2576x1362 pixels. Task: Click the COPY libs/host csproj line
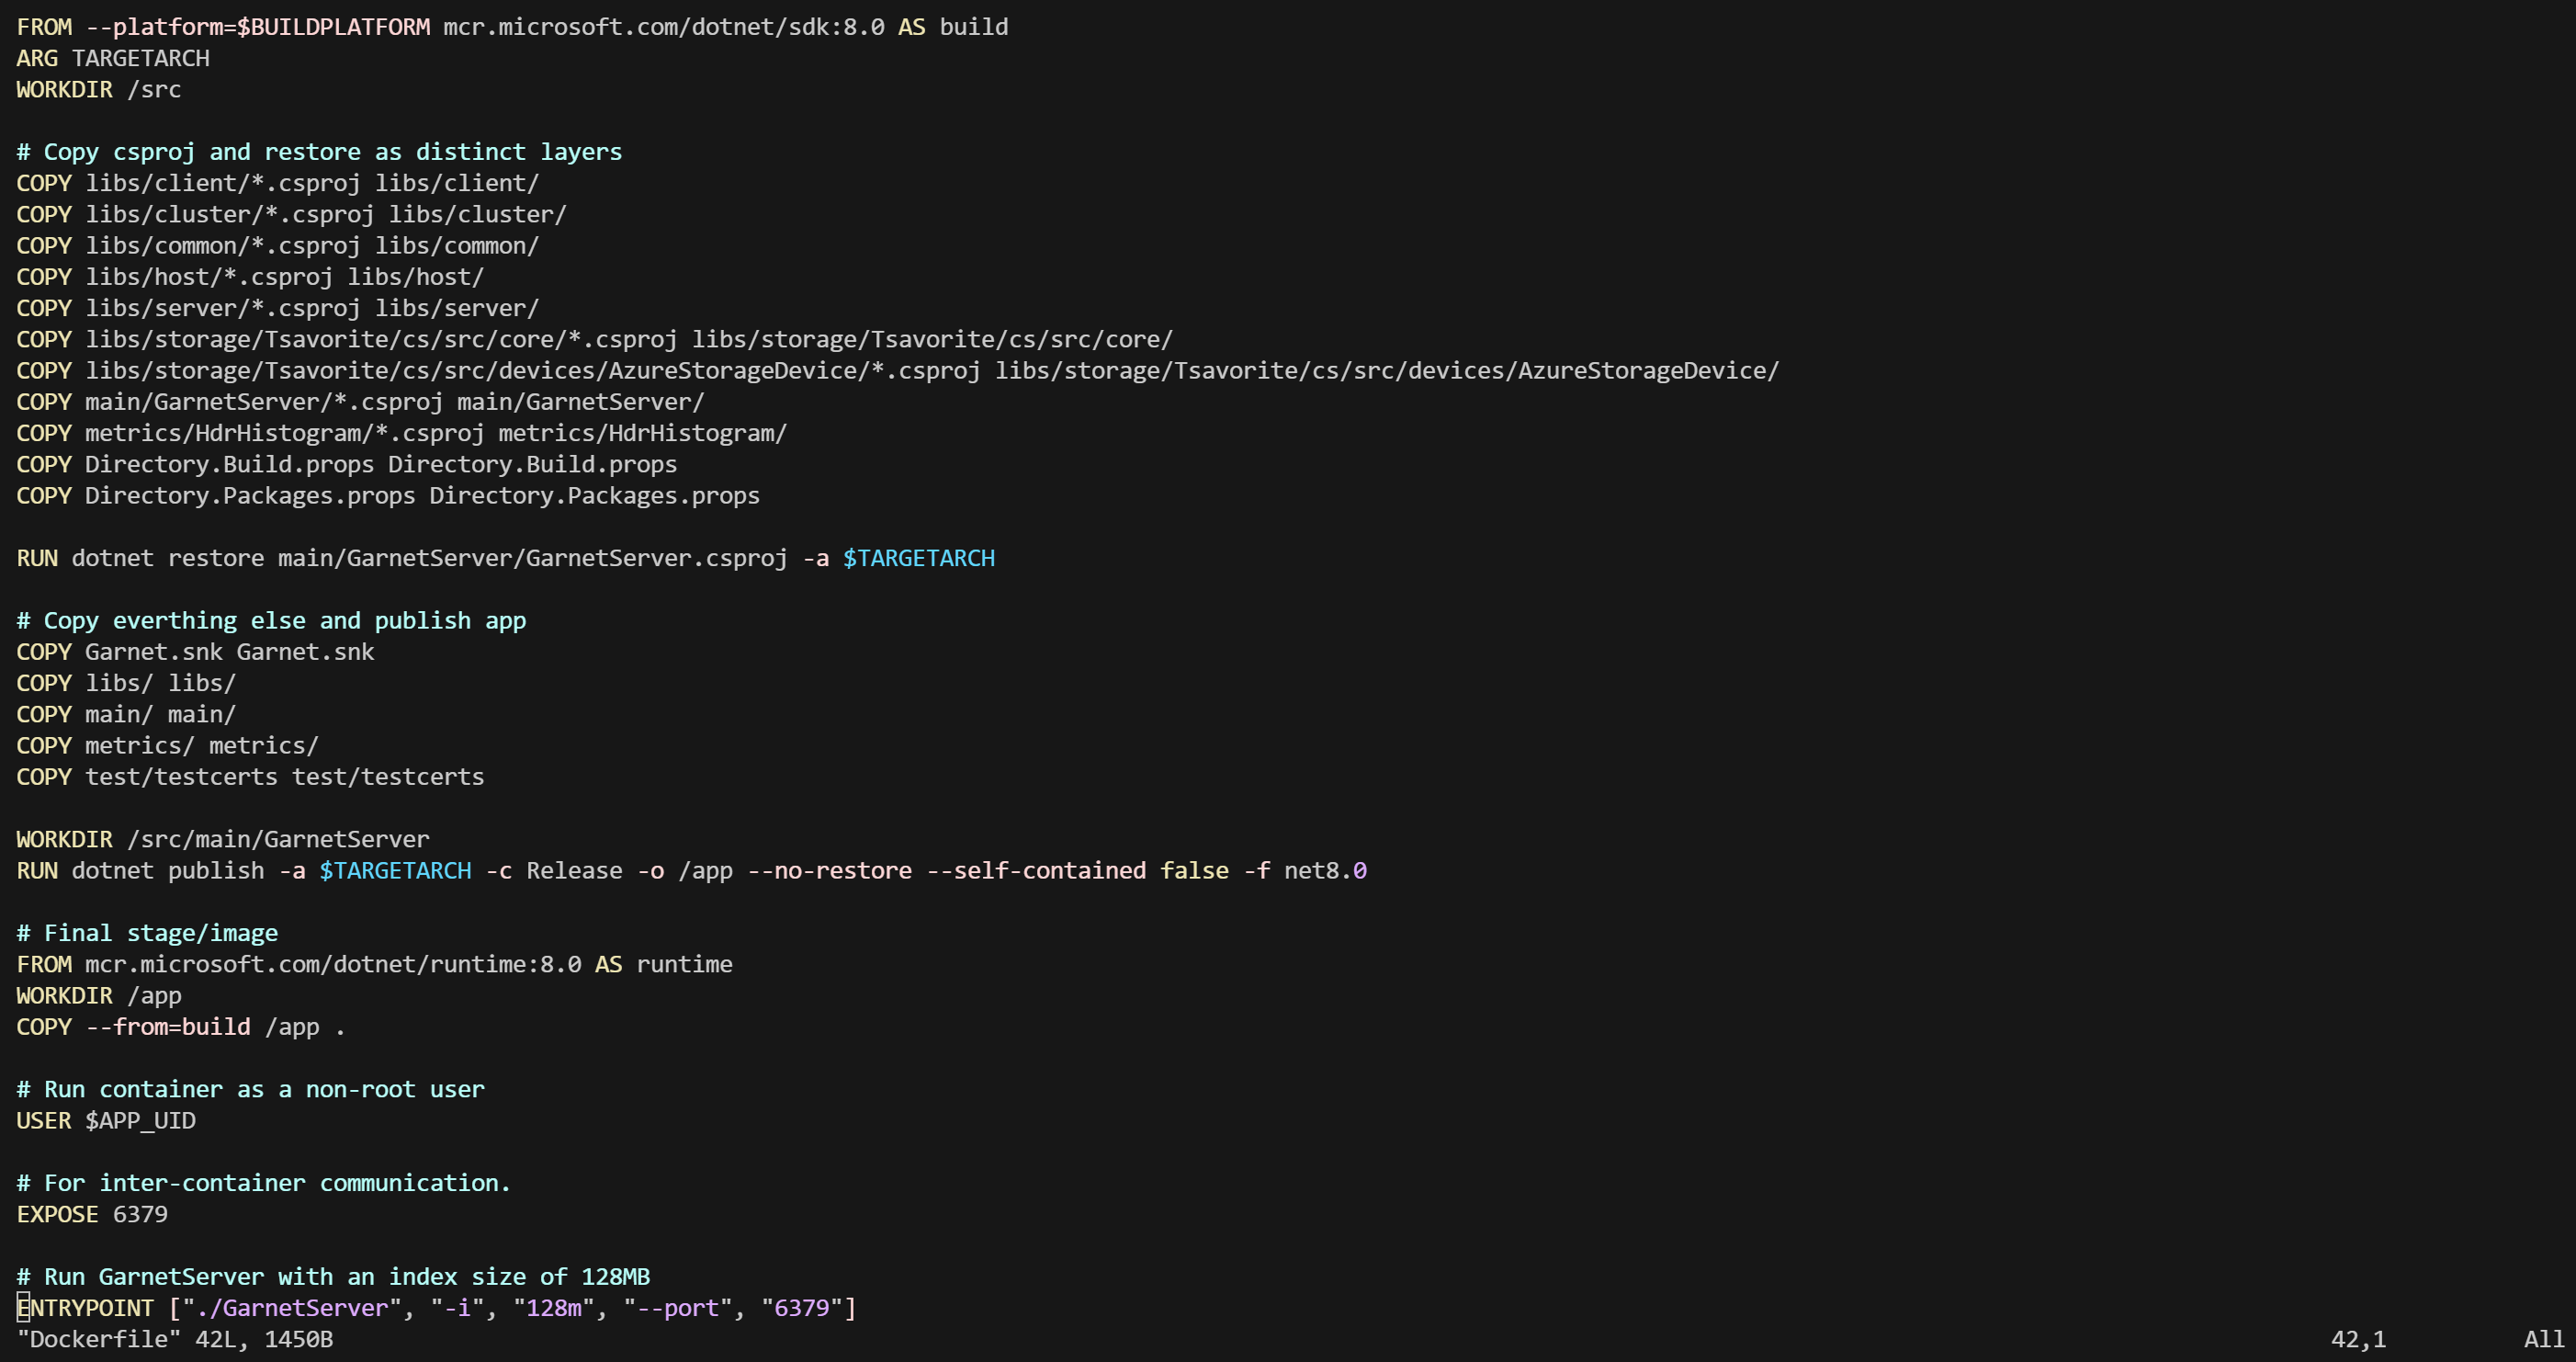pos(250,277)
